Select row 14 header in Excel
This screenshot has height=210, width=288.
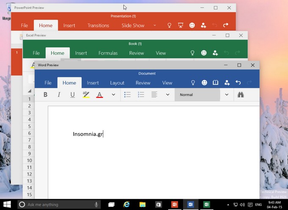pos(29,188)
